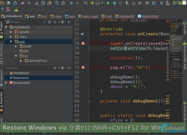Open the Structure tool window tab

2,52
